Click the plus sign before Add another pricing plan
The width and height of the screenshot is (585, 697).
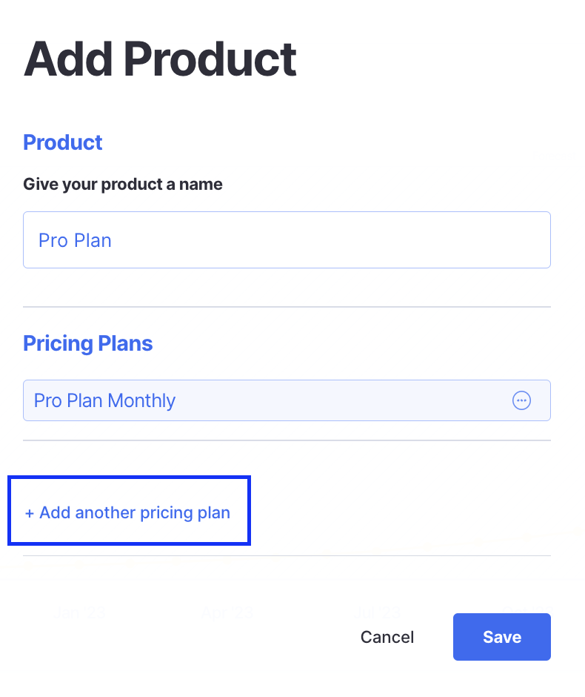pyautogui.click(x=30, y=513)
